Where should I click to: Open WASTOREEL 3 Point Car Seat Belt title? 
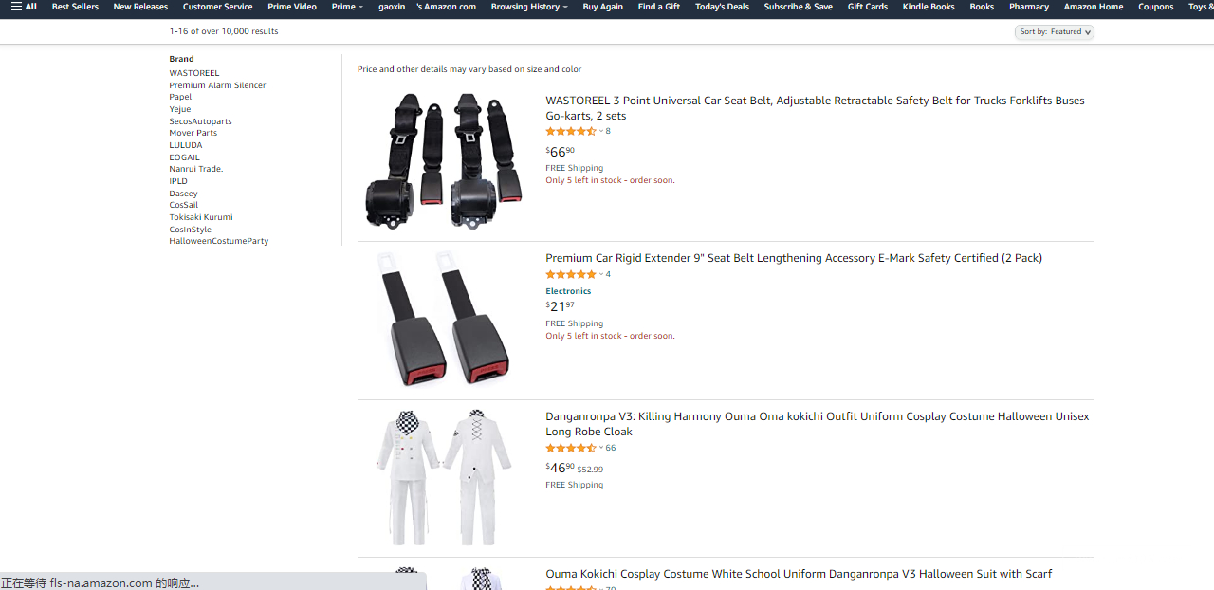pyautogui.click(x=815, y=108)
